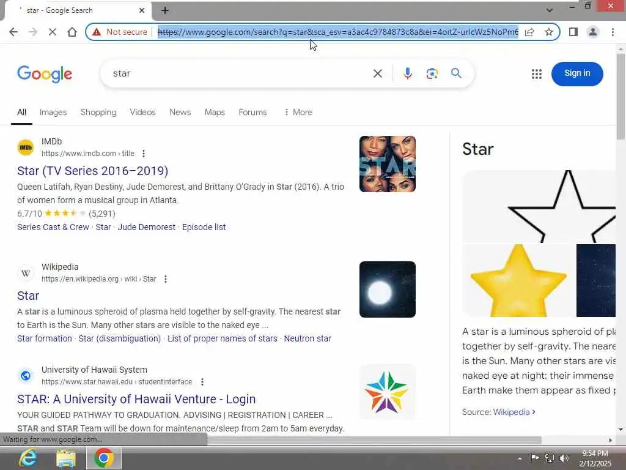Screen dimensions: 626x470
Task: Show hidden tray icons arrow
Action: click(520, 458)
